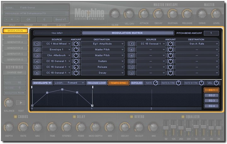The image size is (227, 144).
Task: Toggle the DELAY effect on
Action: click(x=74, y=117)
